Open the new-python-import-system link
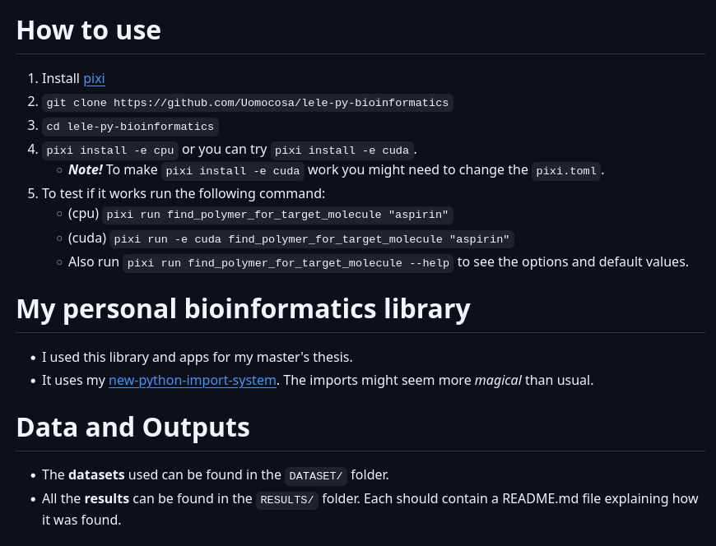The width and height of the screenshot is (716, 546). (x=192, y=381)
